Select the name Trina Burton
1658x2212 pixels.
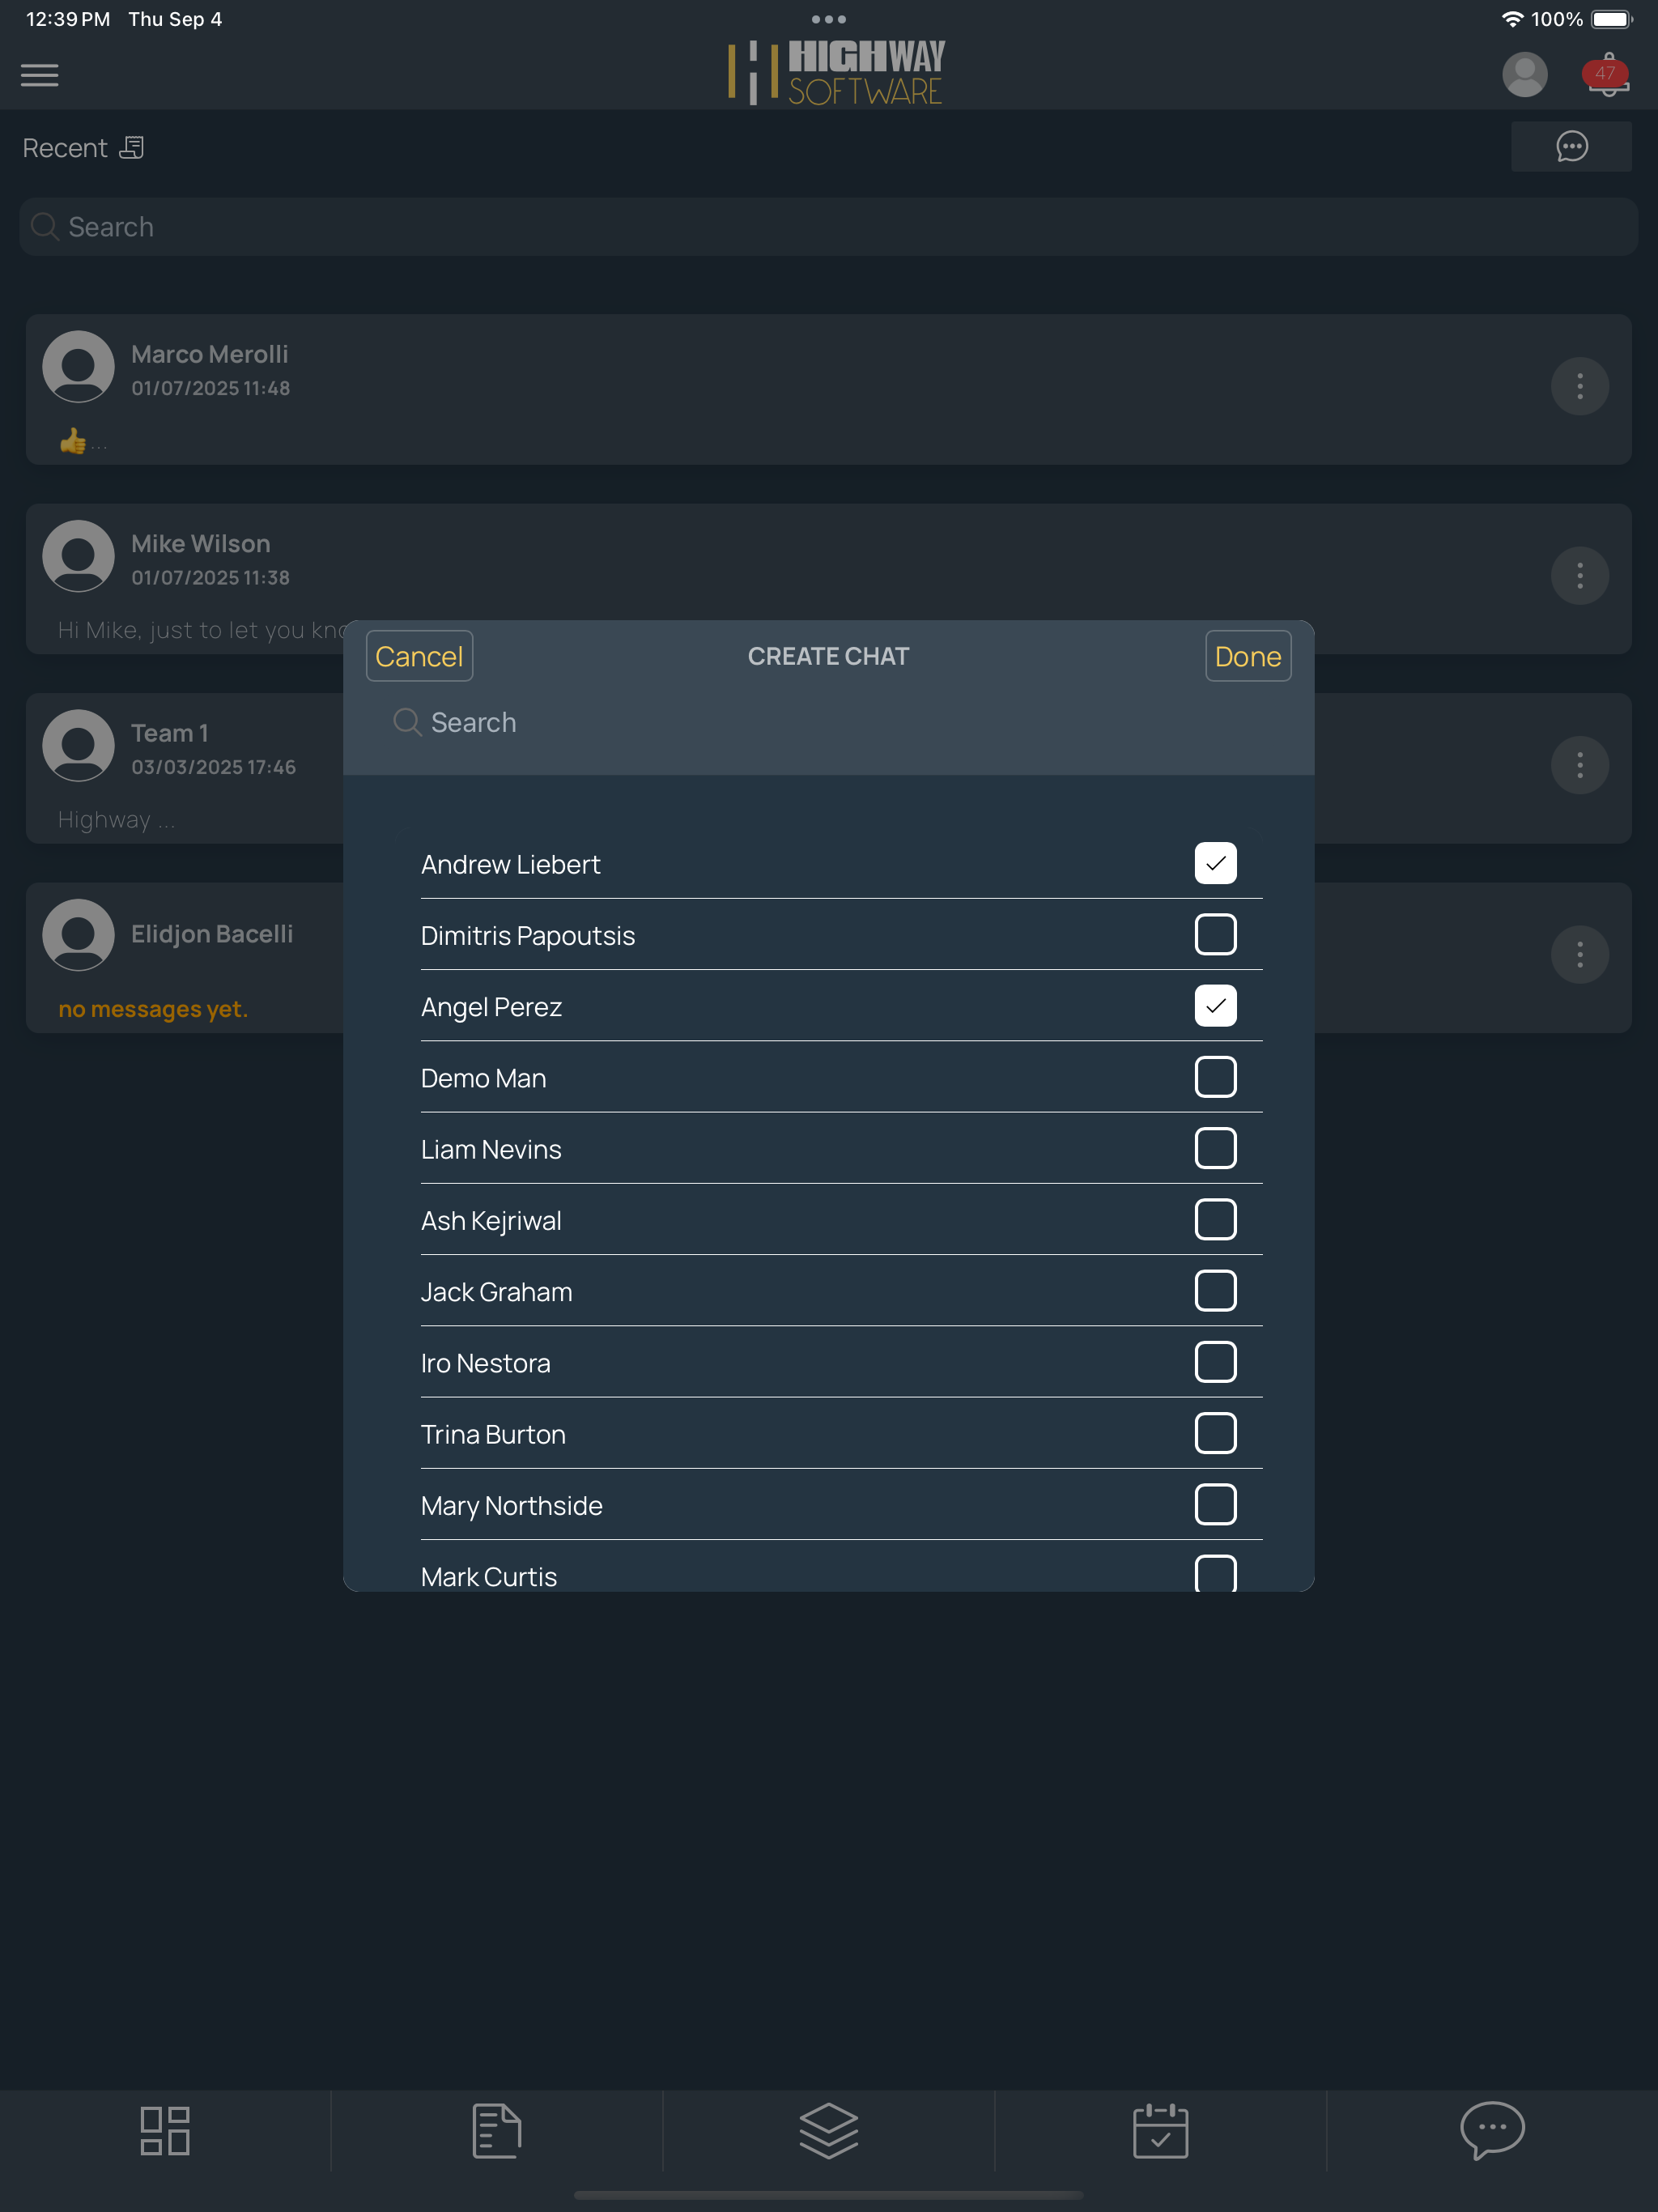pyautogui.click(x=493, y=1435)
